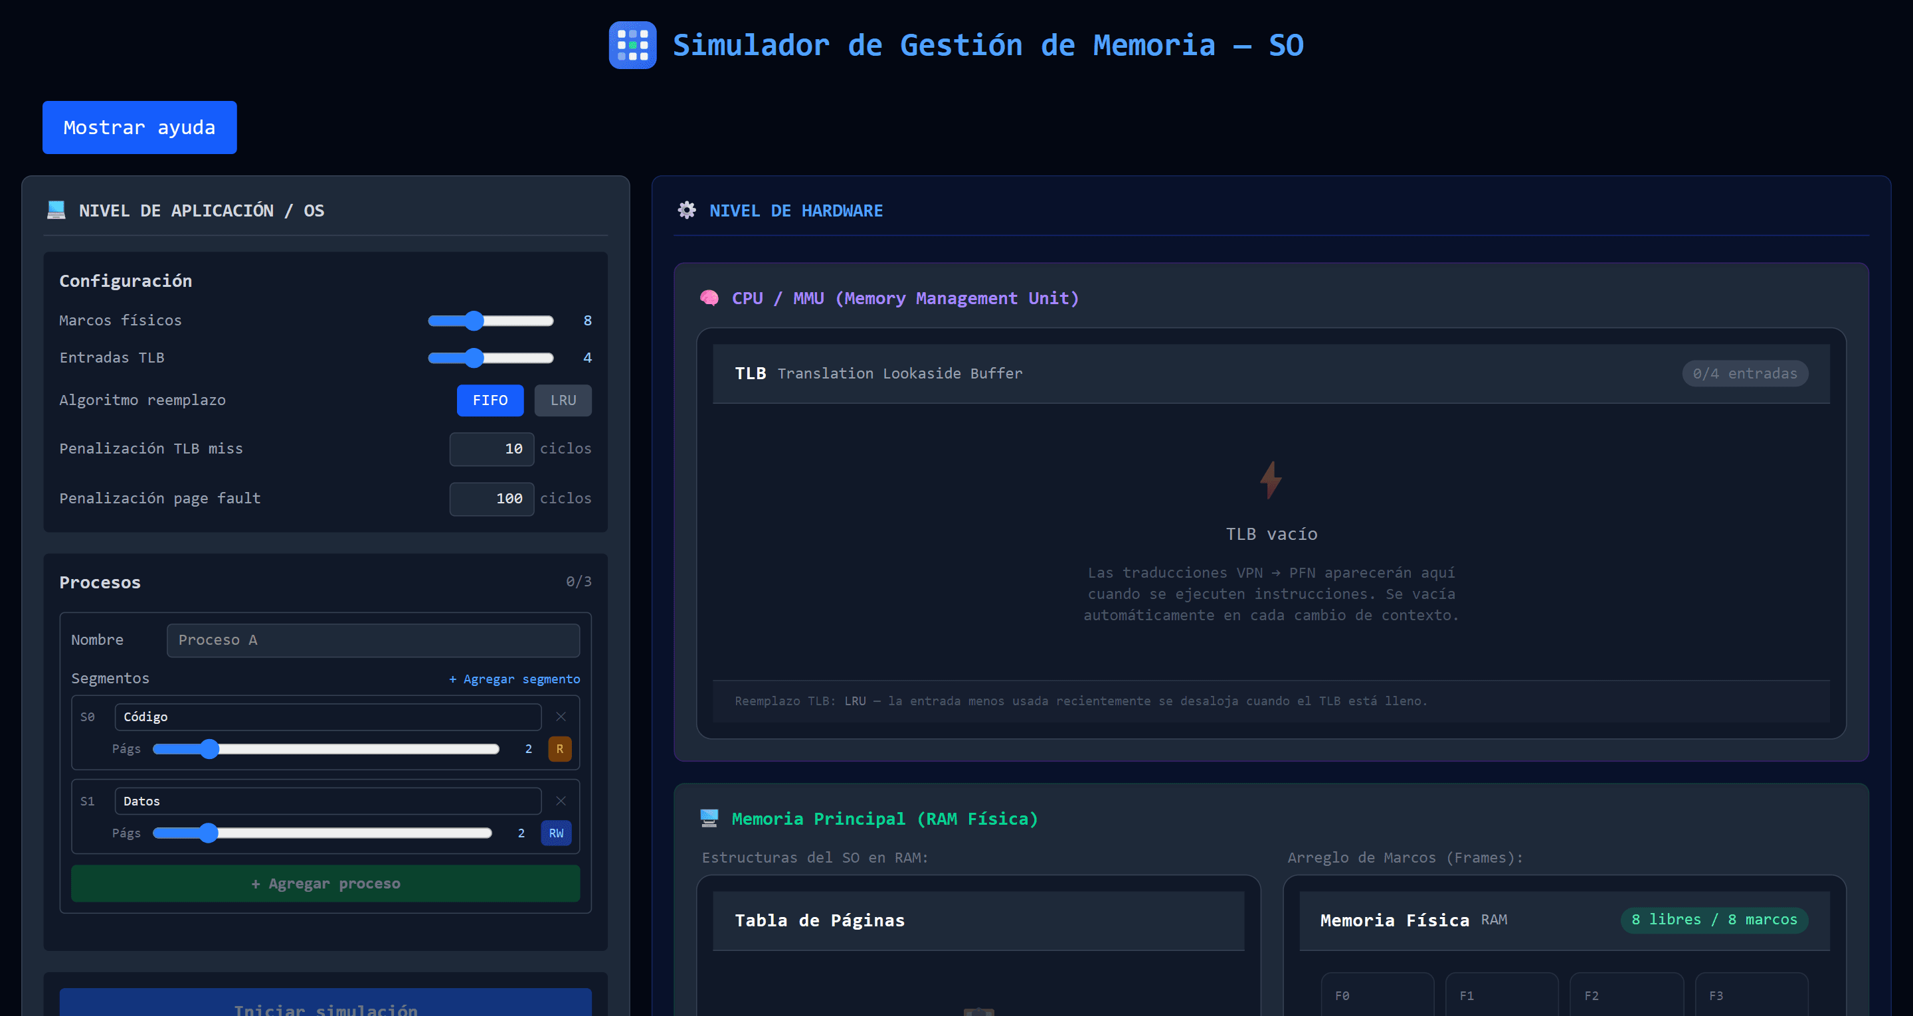This screenshot has width=1913, height=1016.
Task: Click the Memoria Física RAM header
Action: (x=1564, y=921)
